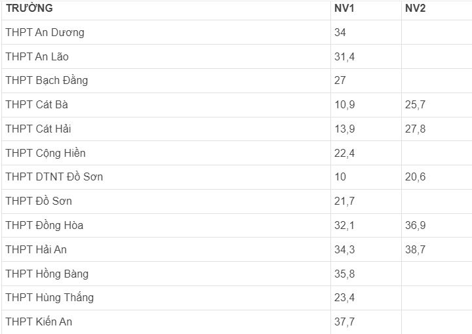Click the NV2 score 38,7 cell
Image resolution: width=472 pixels, height=334 pixels.
tap(415, 249)
